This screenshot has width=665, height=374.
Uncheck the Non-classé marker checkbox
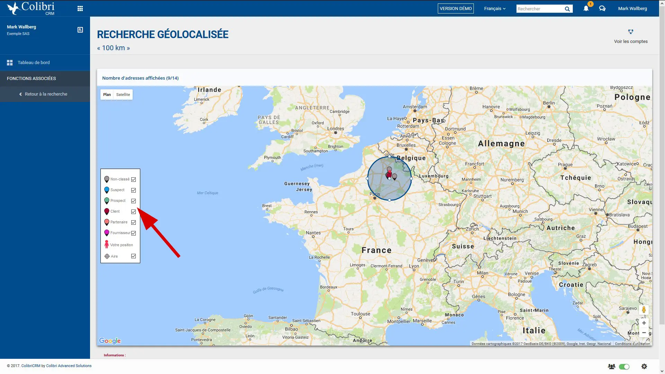(x=133, y=179)
